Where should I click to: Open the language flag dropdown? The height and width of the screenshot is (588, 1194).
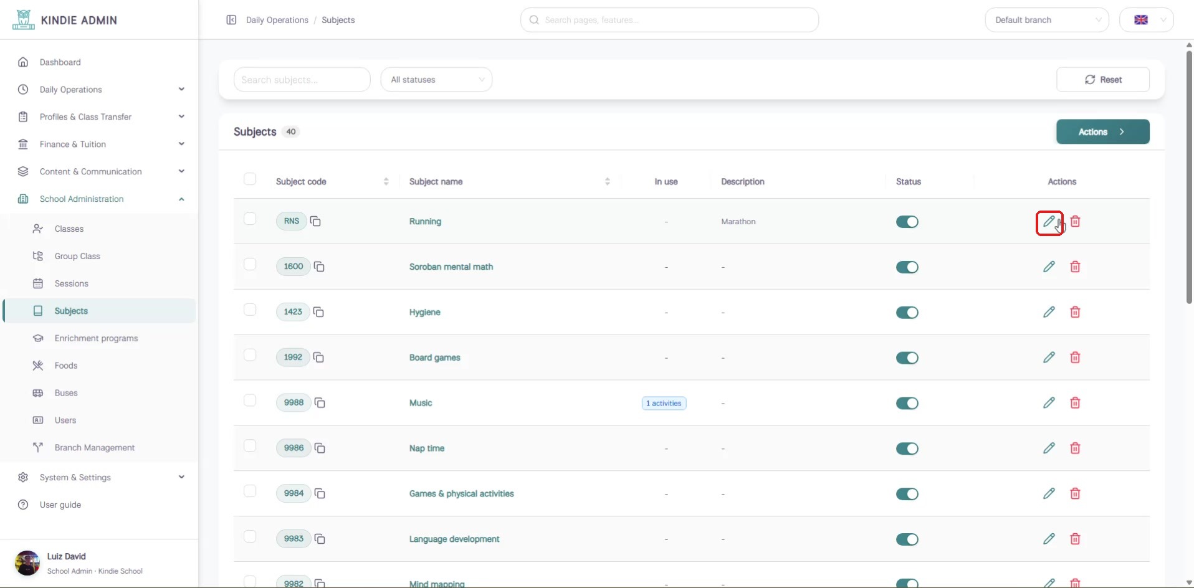[1147, 20]
